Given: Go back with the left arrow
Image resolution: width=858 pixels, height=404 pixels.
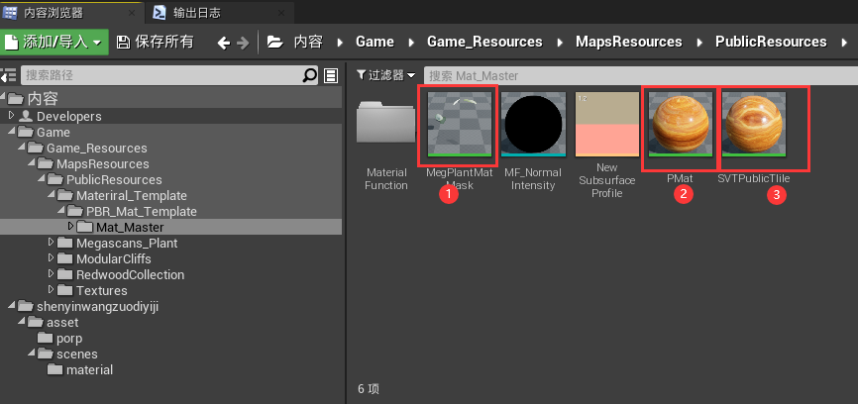Looking at the screenshot, I should coord(223,43).
